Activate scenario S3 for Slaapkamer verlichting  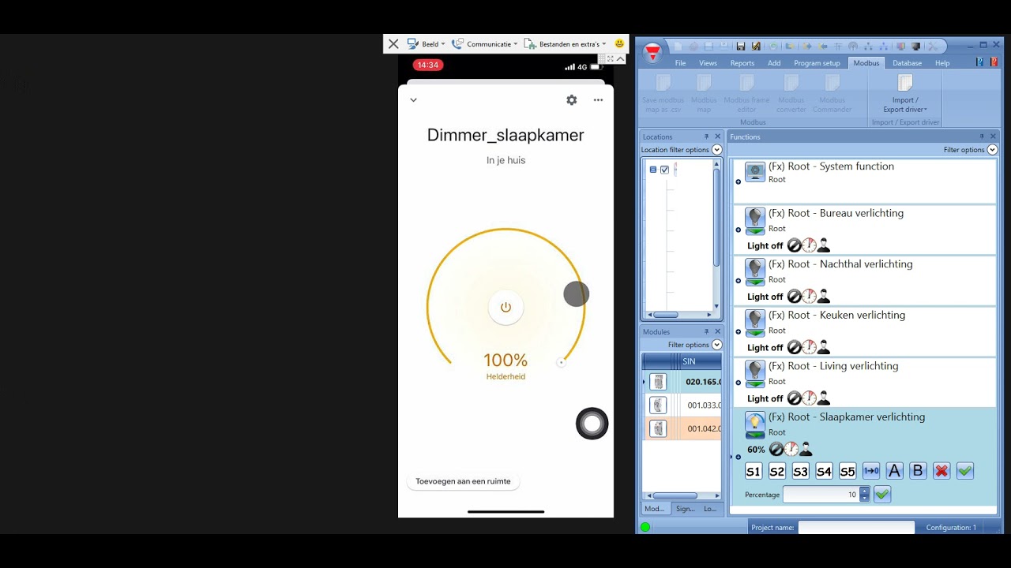(801, 471)
